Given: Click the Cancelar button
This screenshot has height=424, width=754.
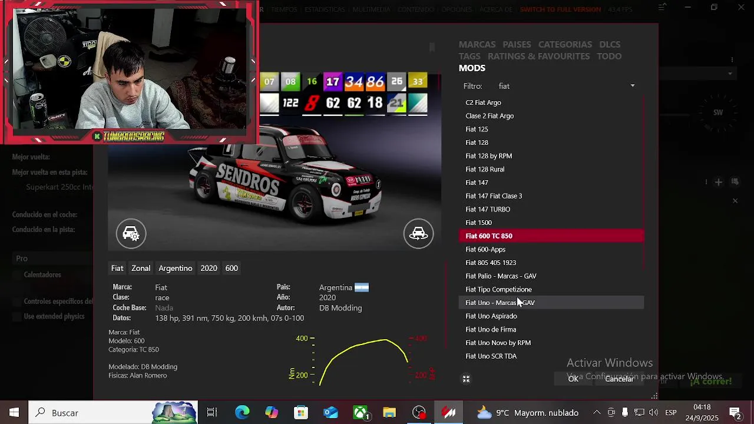Looking at the screenshot, I should pyautogui.click(x=619, y=379).
